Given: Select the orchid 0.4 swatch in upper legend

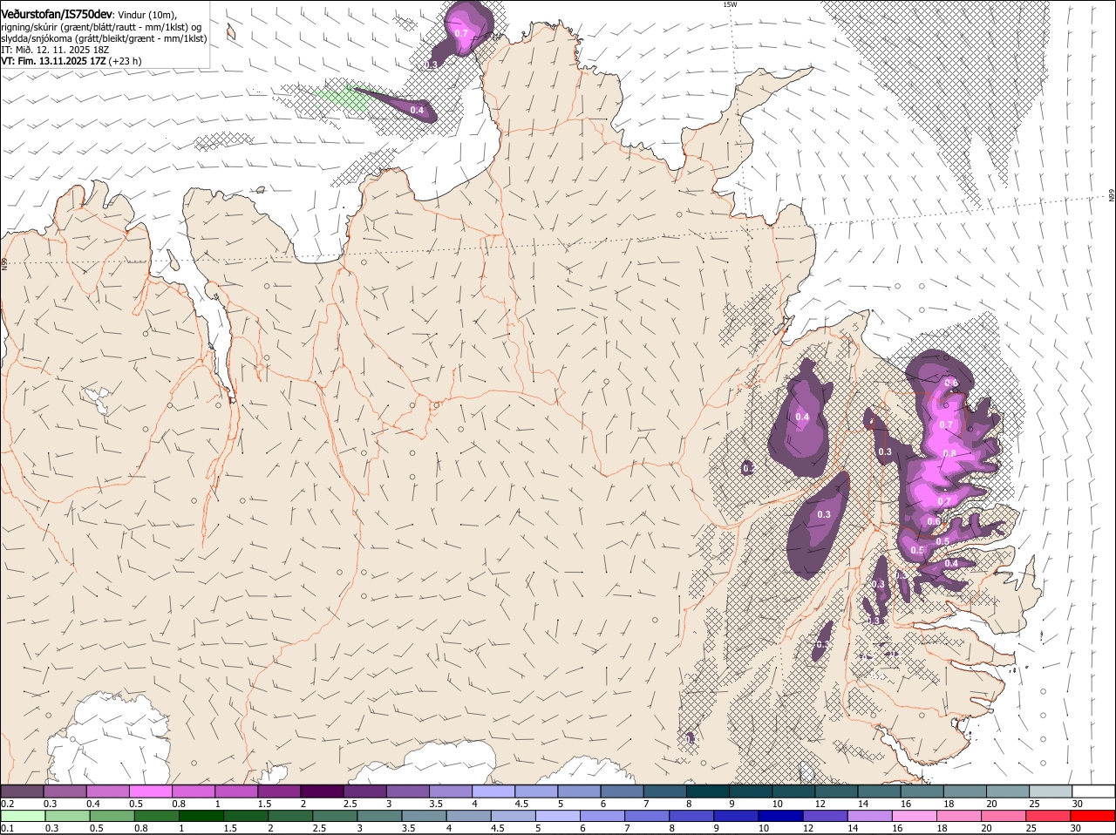Looking at the screenshot, I should [107, 791].
